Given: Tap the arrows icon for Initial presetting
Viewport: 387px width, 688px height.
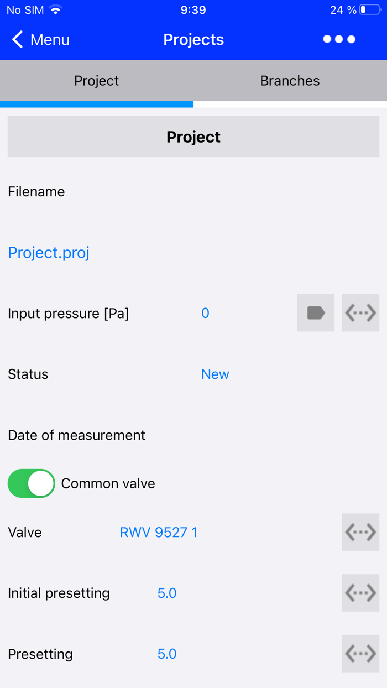Looking at the screenshot, I should tap(360, 593).
